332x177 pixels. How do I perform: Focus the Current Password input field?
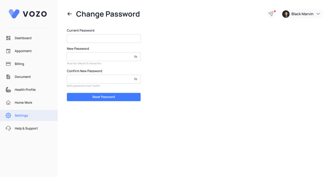point(104,39)
